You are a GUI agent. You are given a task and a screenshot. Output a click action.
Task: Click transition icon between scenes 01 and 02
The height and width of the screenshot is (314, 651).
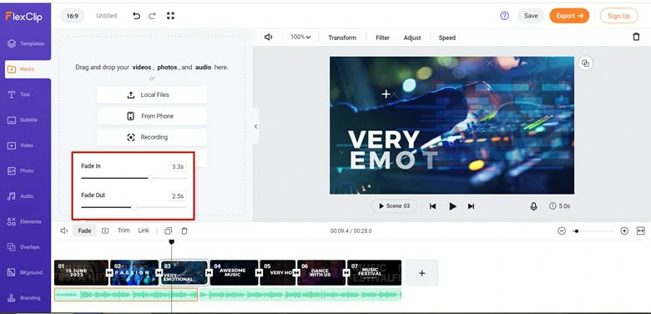(x=109, y=272)
